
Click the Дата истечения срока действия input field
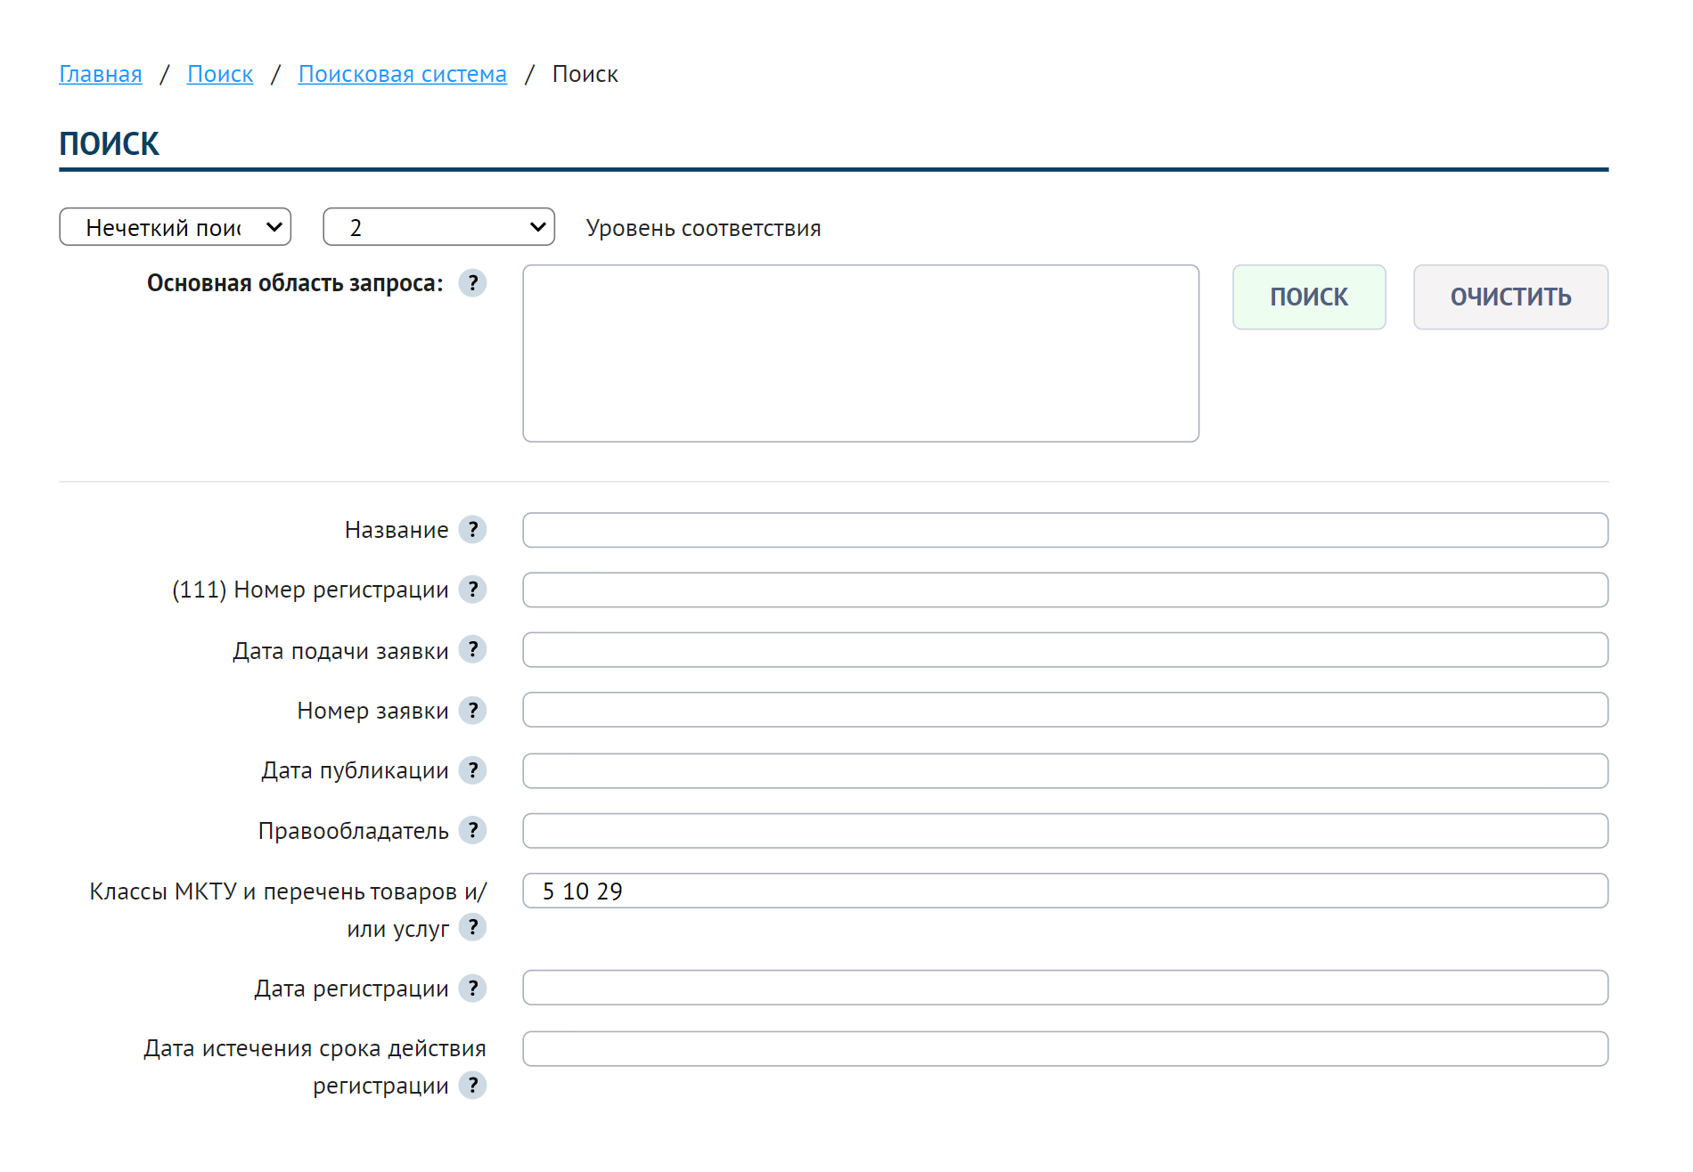pos(1065,1048)
